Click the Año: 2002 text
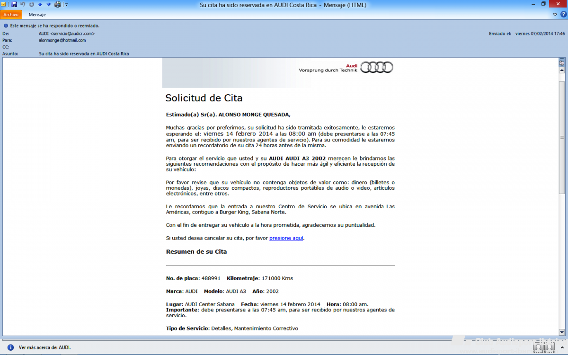The height and width of the screenshot is (355, 568). (266, 292)
